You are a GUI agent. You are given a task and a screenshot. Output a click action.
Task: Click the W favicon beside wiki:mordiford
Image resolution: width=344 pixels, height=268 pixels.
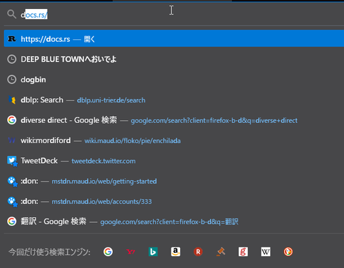12,140
